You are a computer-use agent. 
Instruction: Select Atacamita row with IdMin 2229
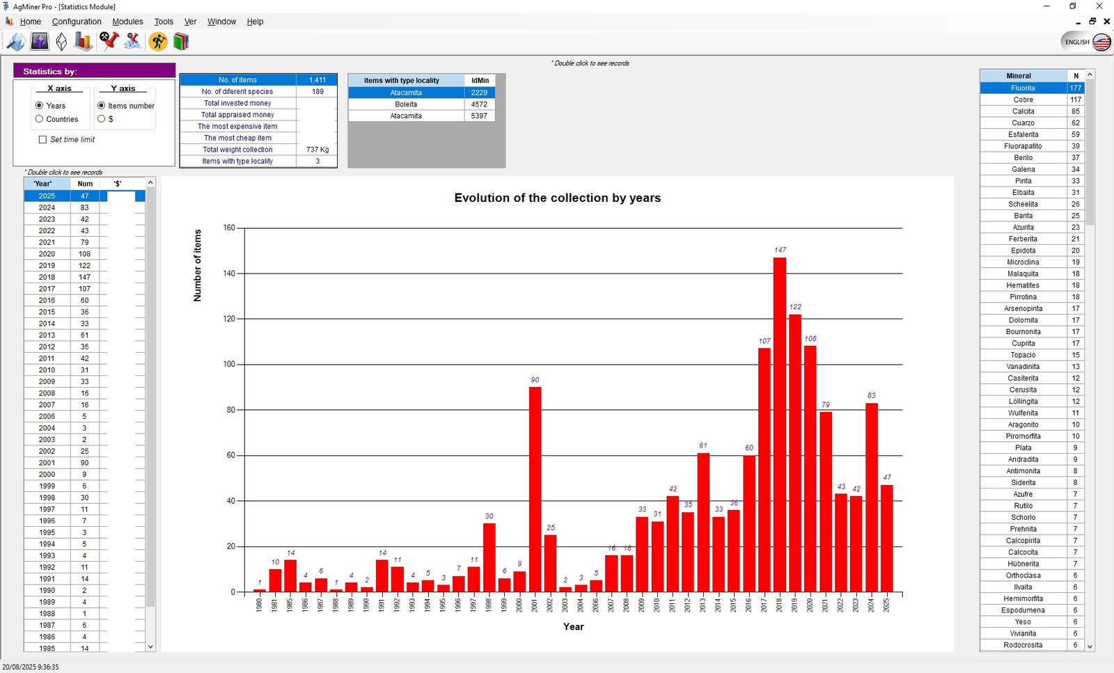[x=422, y=93]
